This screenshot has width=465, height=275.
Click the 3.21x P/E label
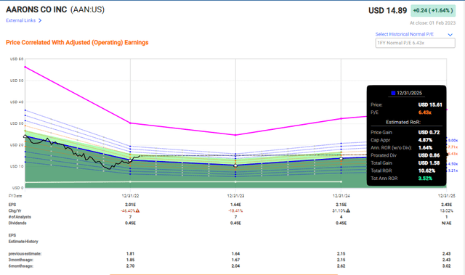[453, 171]
